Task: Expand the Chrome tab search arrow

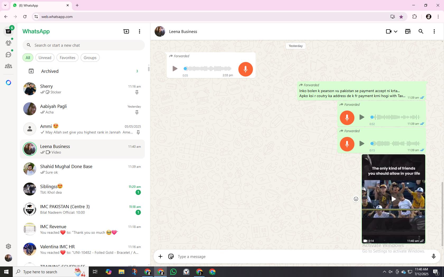Action: (5, 5)
